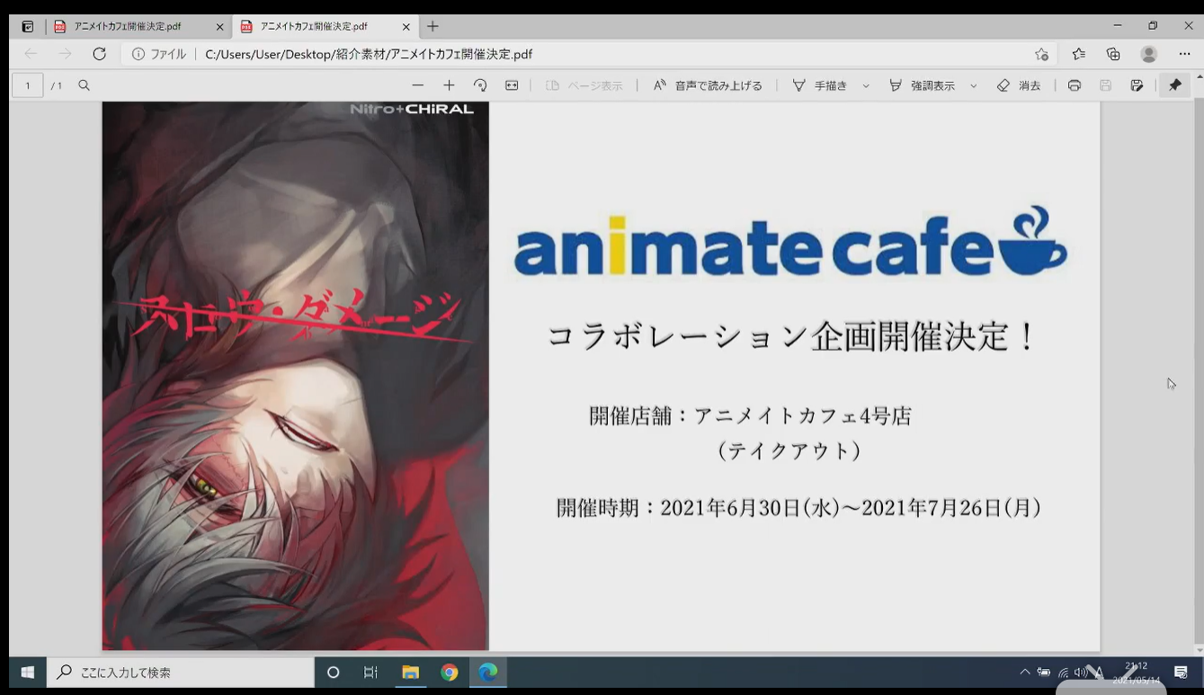Refresh the current page
1204x695 pixels.
[99, 54]
